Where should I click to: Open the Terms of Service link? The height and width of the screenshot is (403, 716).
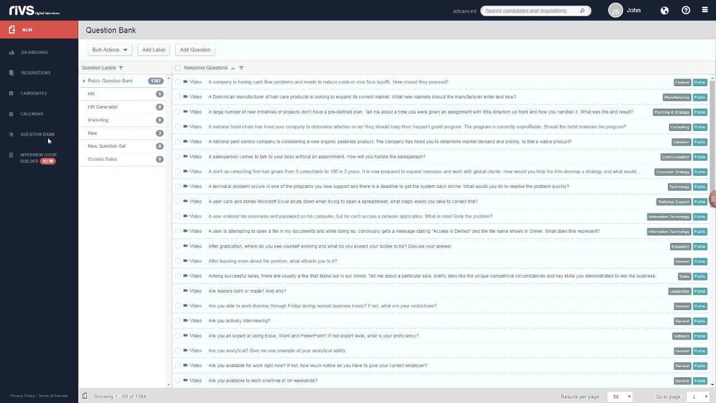pos(53,396)
